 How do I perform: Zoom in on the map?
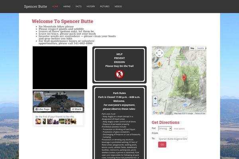click(x=155, y=99)
